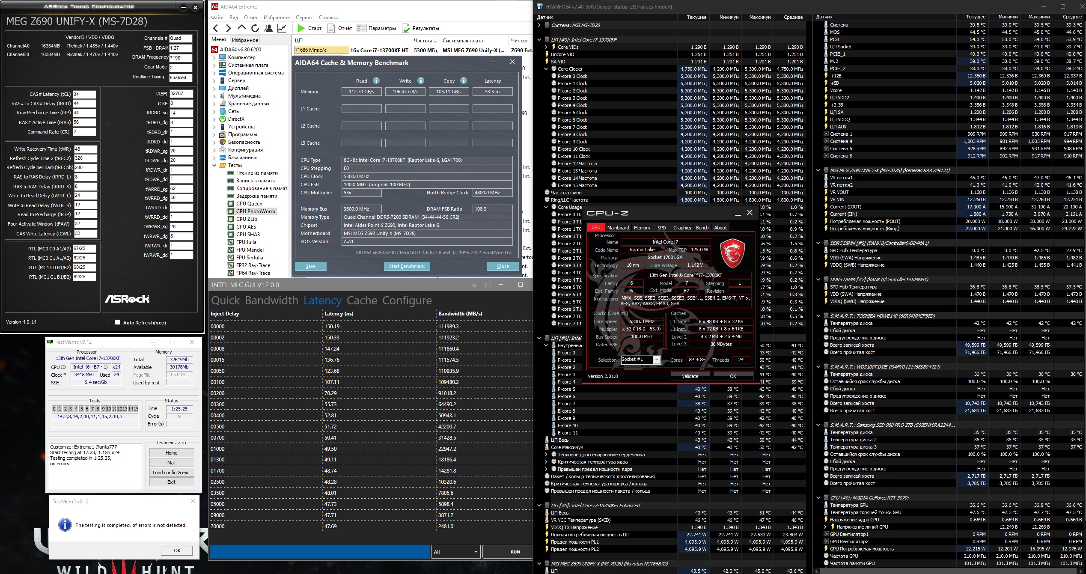Click the refresh icon in Intel MLC title bar

click(474, 285)
